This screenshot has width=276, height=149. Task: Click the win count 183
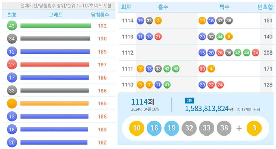[102, 130]
